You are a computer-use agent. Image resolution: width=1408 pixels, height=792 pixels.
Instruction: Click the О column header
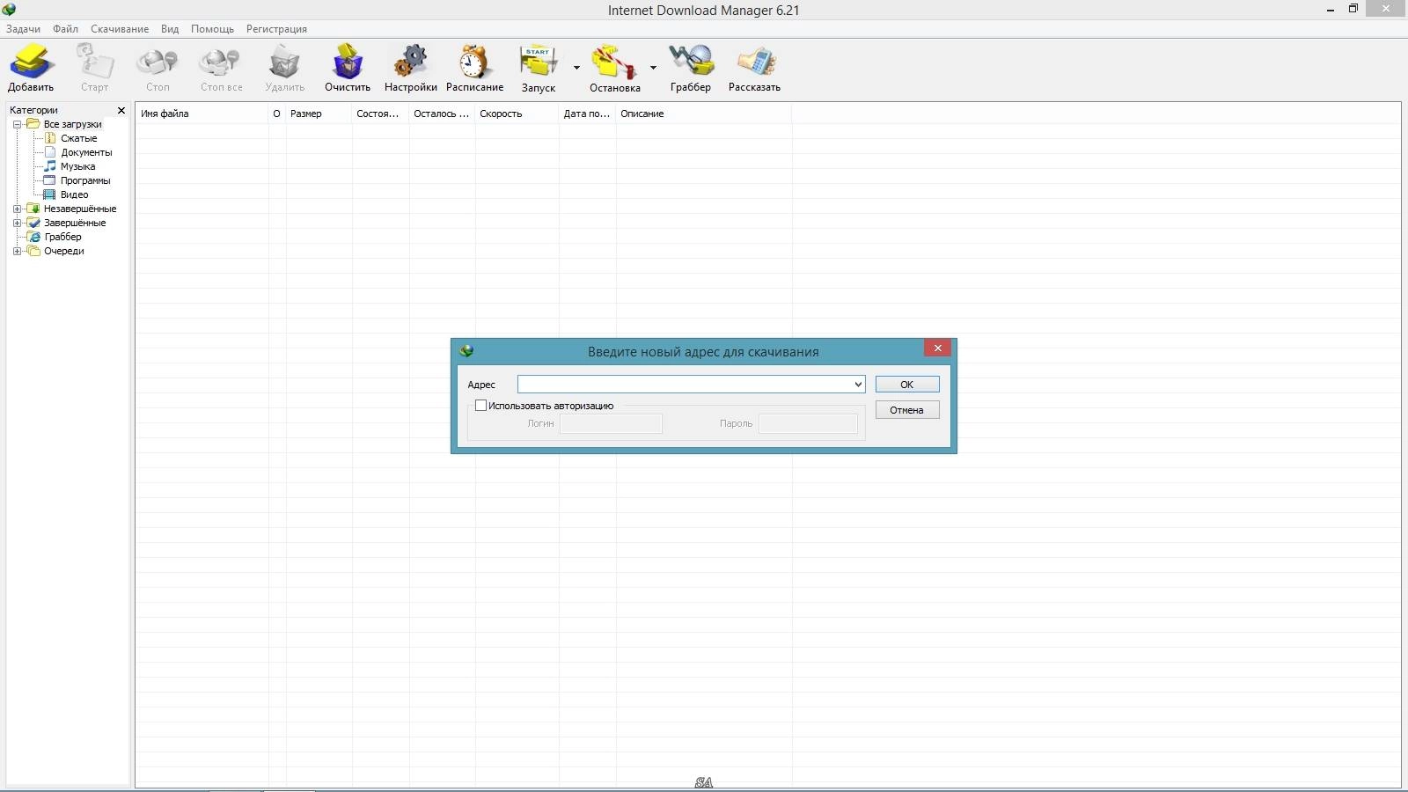click(277, 114)
